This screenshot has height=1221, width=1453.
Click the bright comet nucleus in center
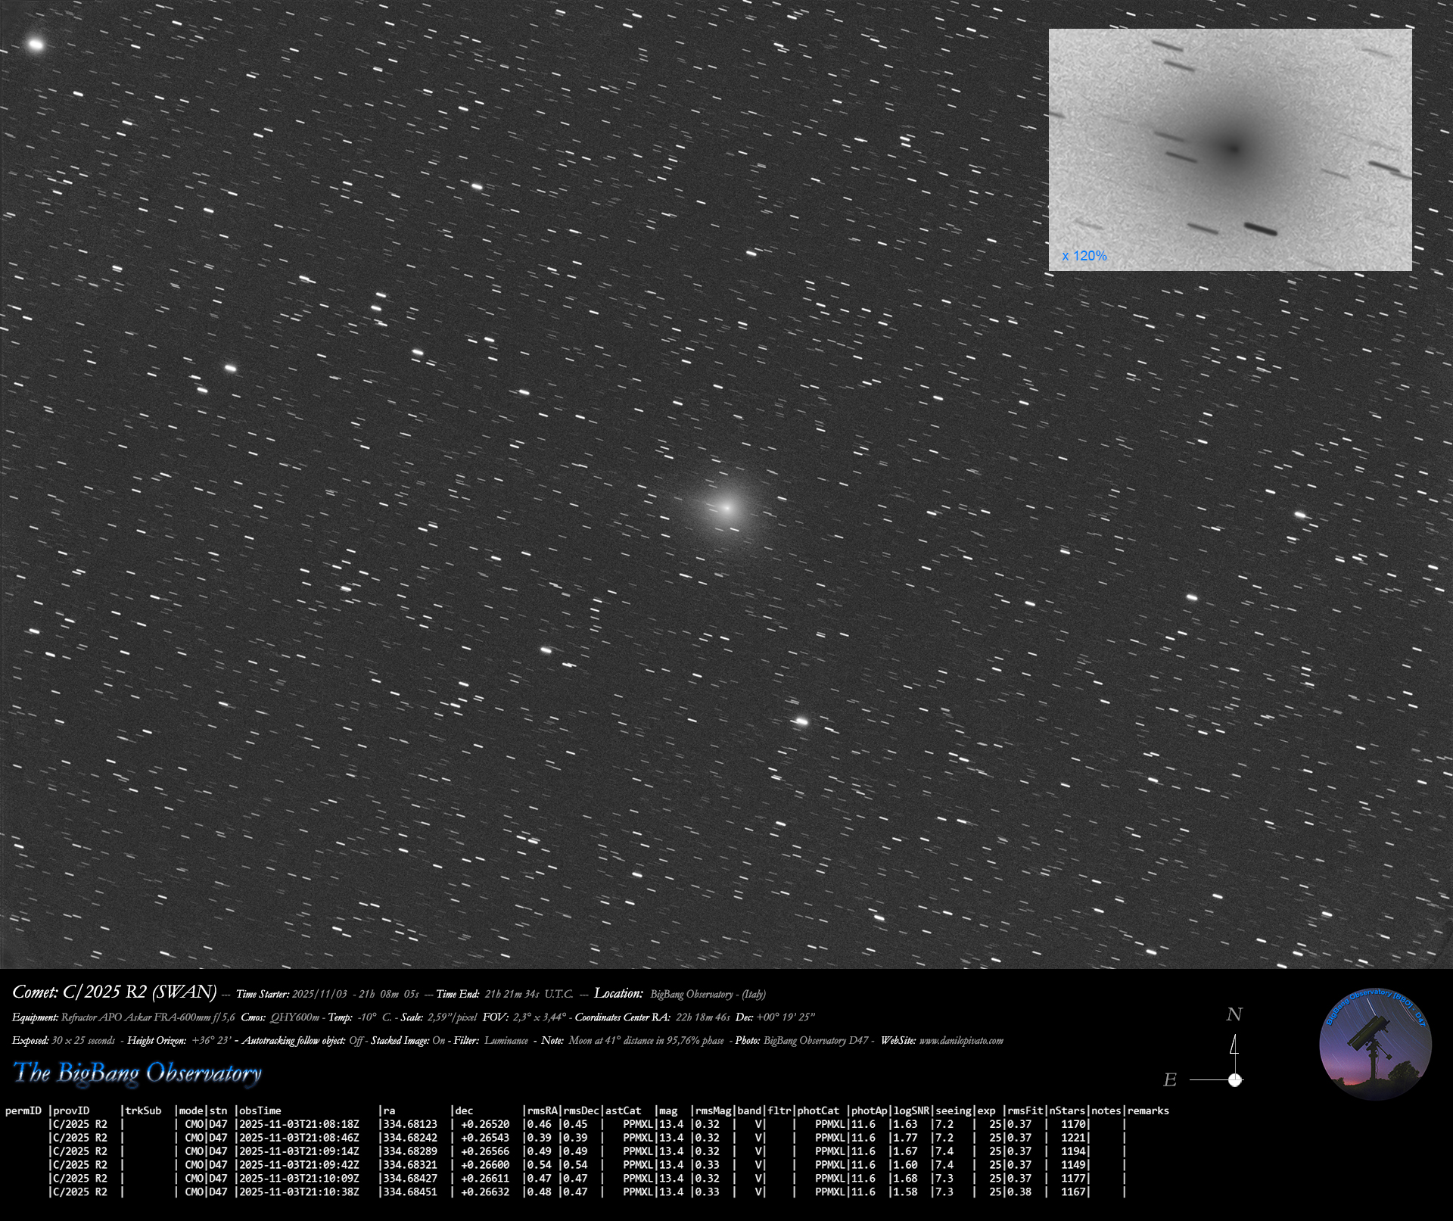(726, 507)
